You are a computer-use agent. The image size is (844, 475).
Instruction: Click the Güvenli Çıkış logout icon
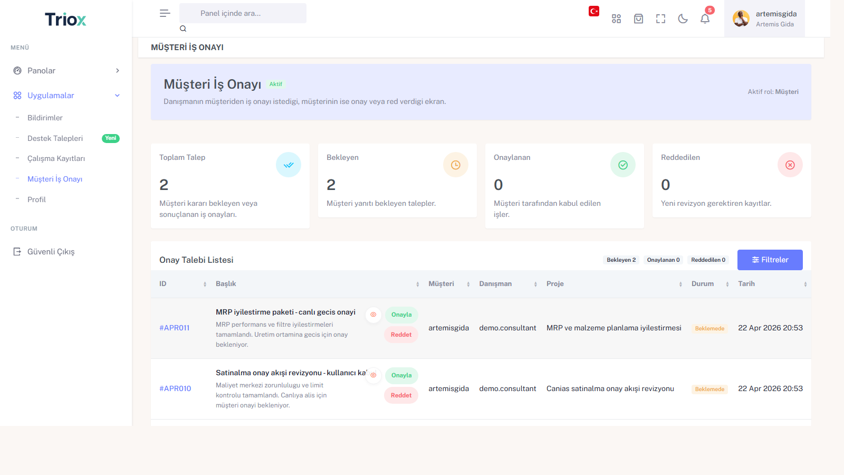point(17,252)
